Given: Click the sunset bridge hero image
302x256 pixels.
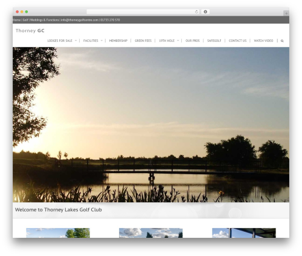Looking at the screenshot, I should coord(151,125).
